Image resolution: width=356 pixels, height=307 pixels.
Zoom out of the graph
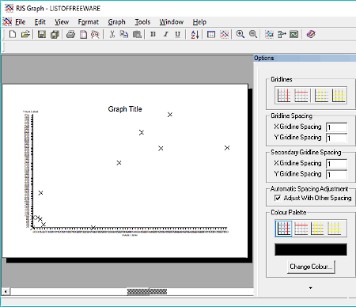(253, 34)
